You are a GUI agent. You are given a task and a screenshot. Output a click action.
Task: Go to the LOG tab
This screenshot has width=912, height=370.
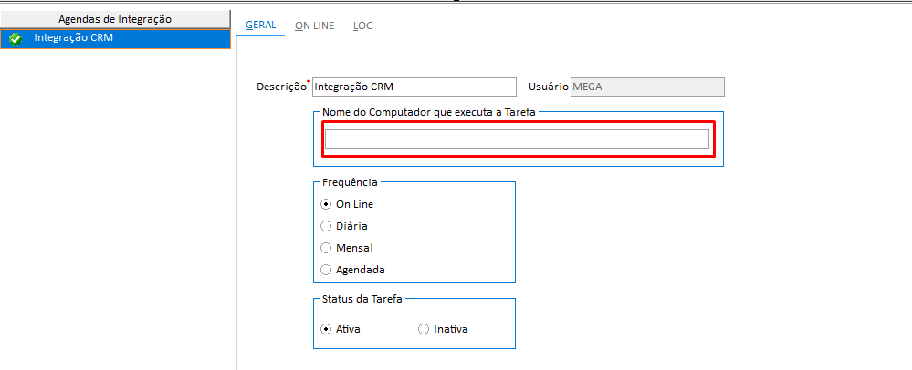[x=362, y=26]
